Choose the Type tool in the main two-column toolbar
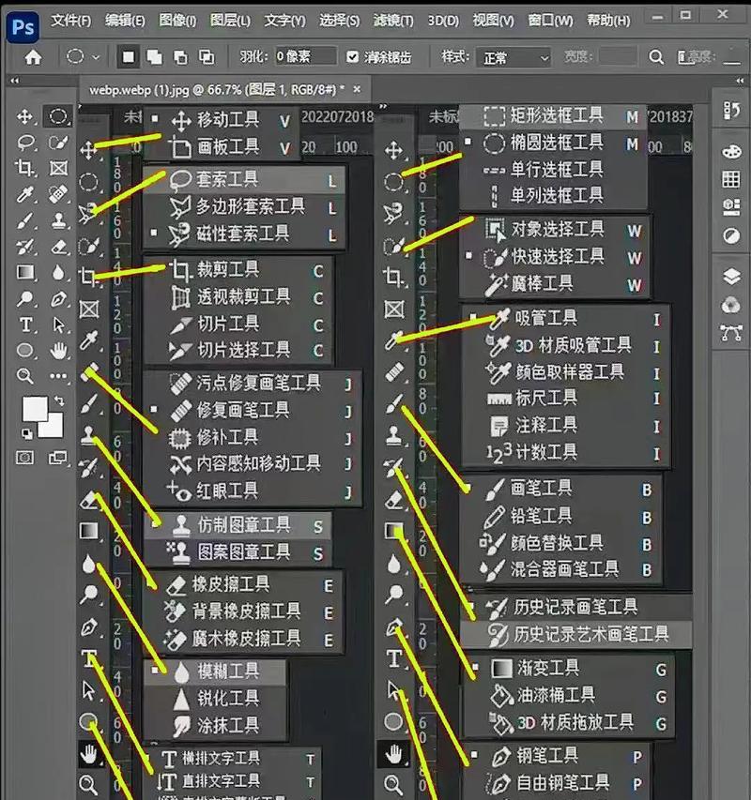The image size is (751, 800). pos(25,325)
